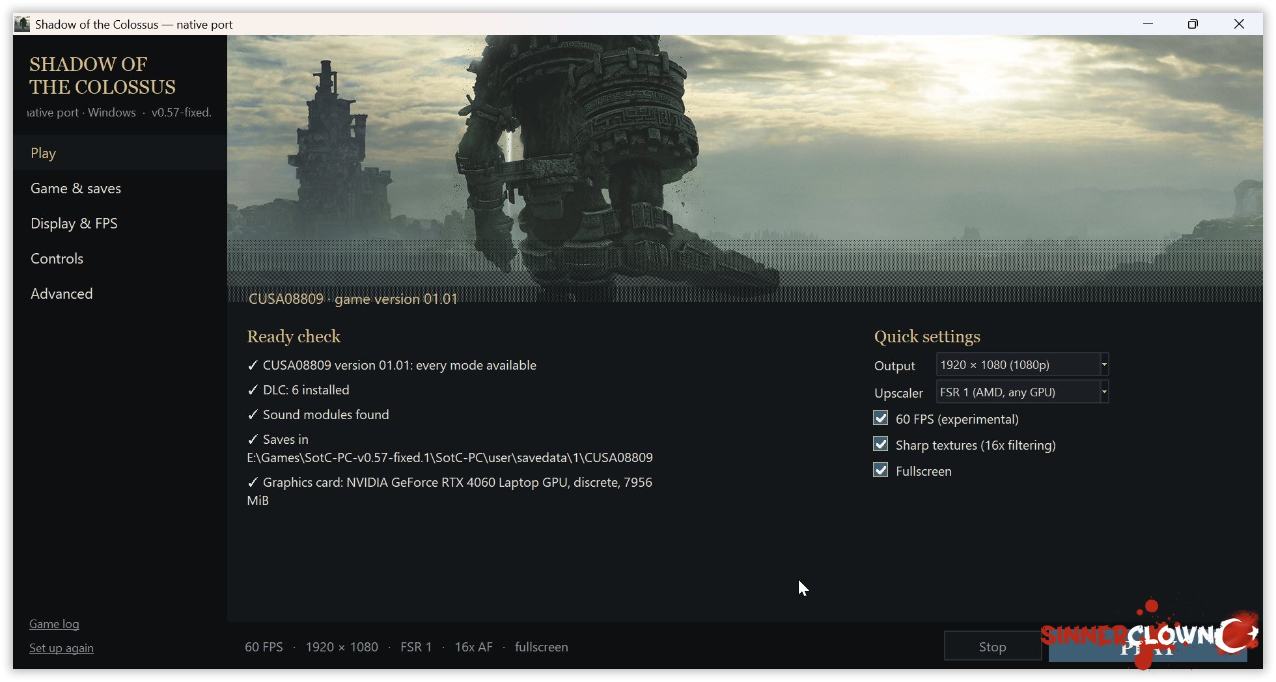Screen dimensions: 1276x682
Task: Switch to Display & FPS settings
Action: 120,223
